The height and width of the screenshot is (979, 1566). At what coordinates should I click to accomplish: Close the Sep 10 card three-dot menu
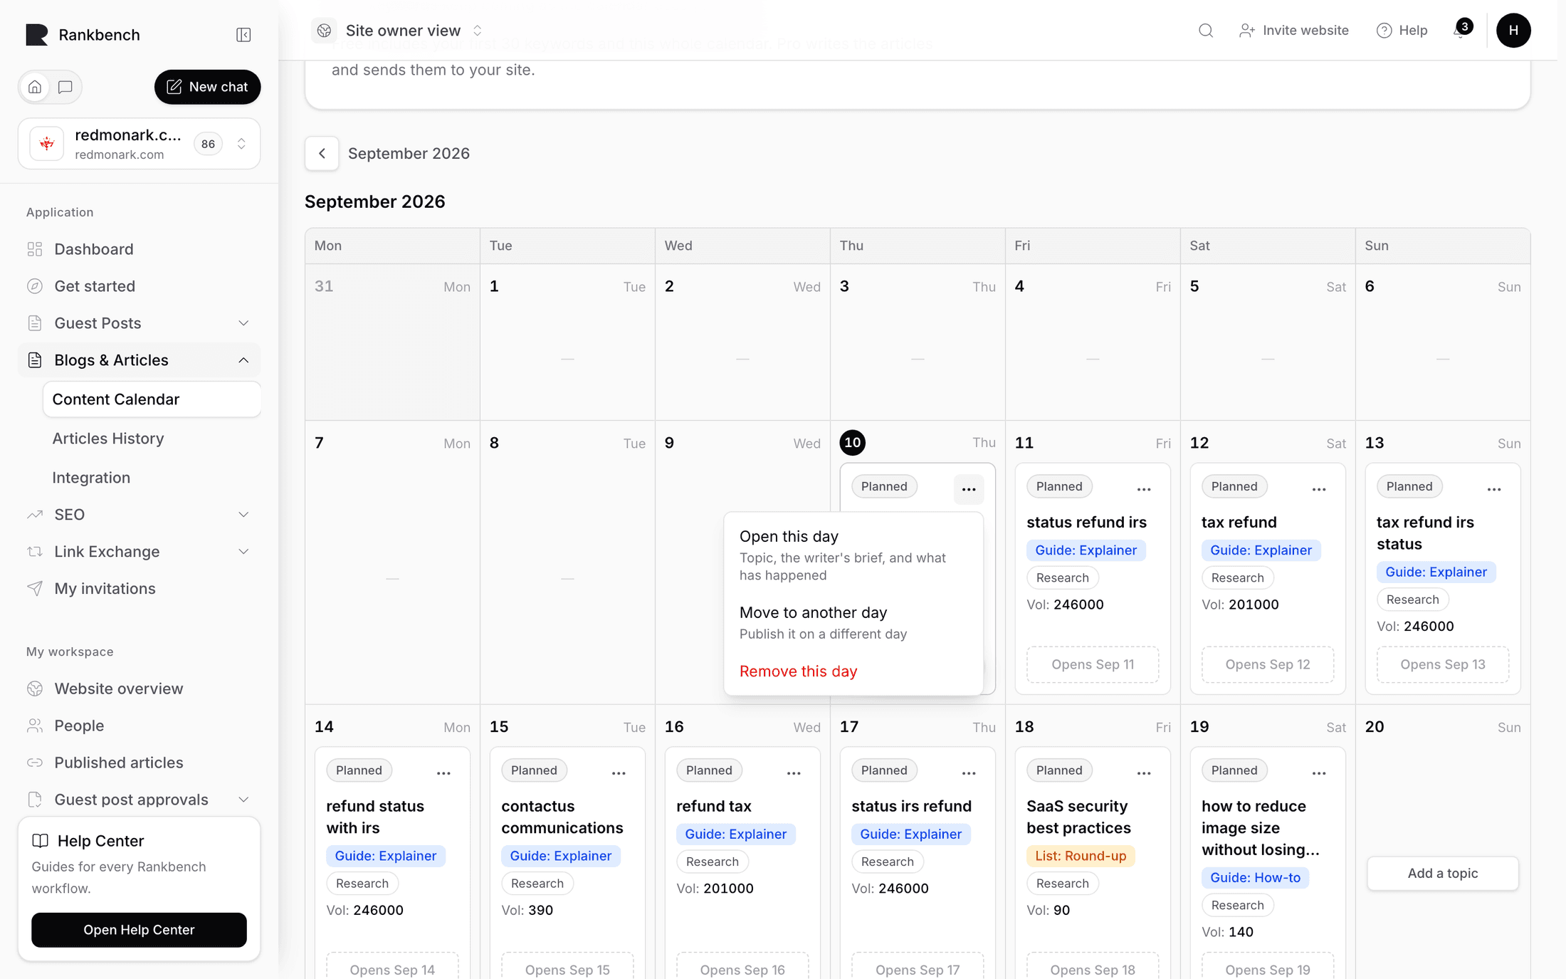pos(969,489)
